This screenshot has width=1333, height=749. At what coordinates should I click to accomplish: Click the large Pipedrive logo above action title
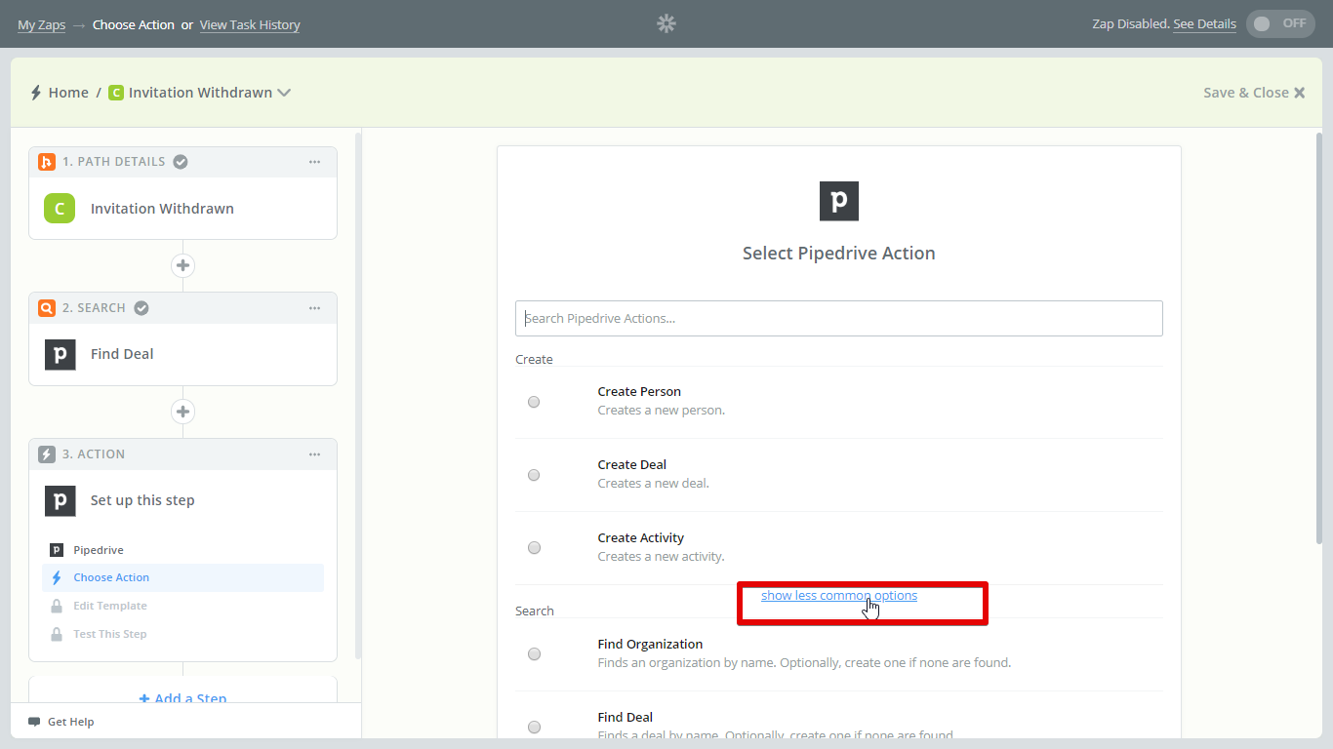click(839, 201)
